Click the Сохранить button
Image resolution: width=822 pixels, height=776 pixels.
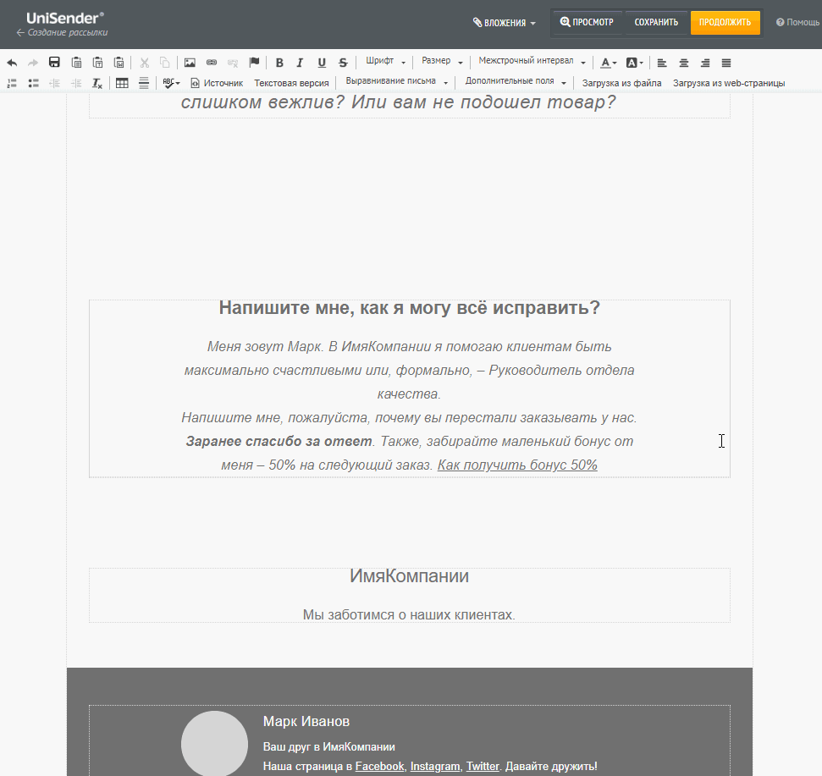tap(656, 23)
